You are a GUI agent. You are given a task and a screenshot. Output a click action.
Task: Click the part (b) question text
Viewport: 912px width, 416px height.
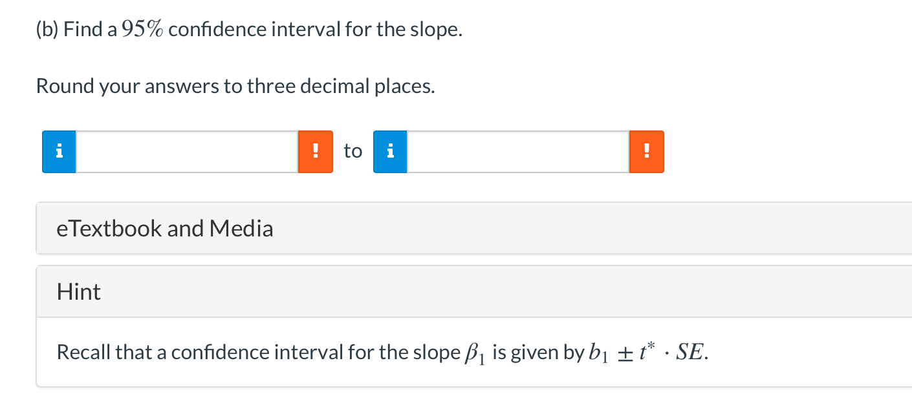(x=249, y=28)
